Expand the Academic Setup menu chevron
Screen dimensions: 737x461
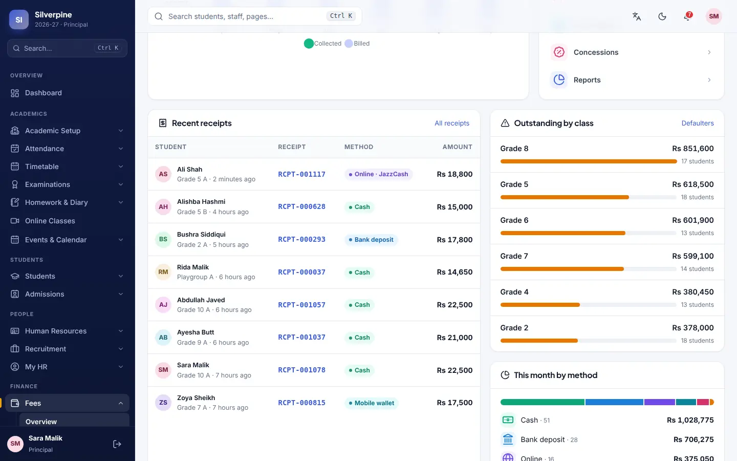[x=121, y=131]
